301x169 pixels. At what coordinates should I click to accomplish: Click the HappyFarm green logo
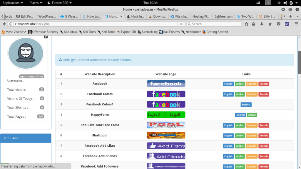pyautogui.click(x=166, y=115)
